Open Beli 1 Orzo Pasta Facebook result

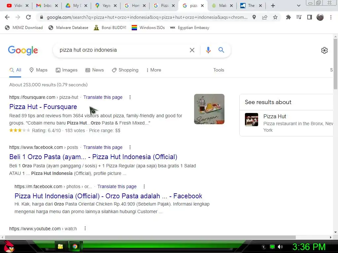tap(93, 157)
